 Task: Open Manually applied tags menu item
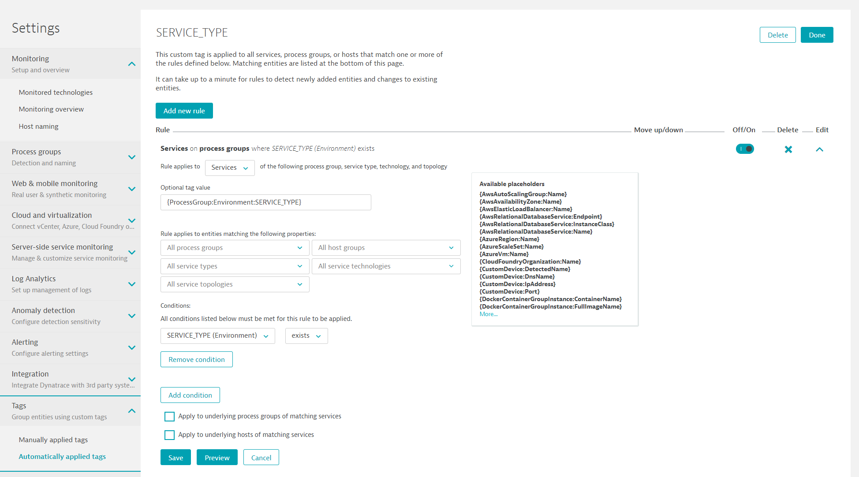[x=52, y=440]
